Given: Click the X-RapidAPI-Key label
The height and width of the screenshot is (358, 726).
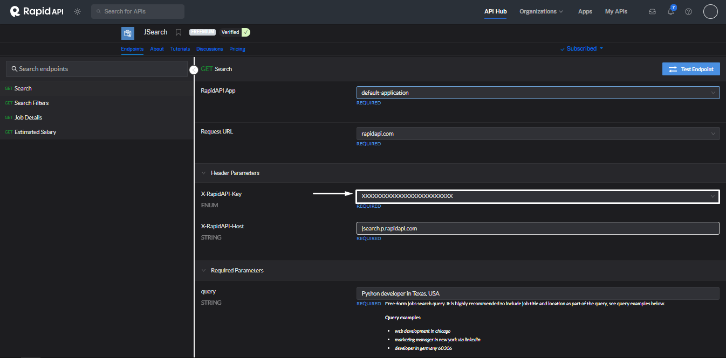Looking at the screenshot, I should [x=221, y=194].
